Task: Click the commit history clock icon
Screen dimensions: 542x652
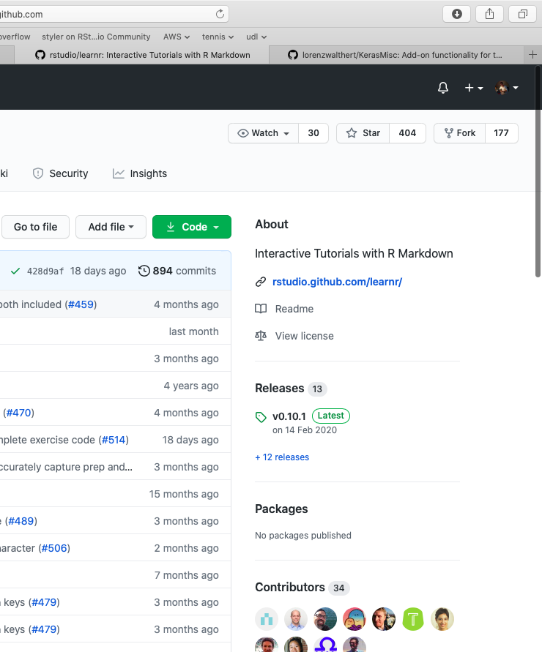Action: [x=144, y=271]
